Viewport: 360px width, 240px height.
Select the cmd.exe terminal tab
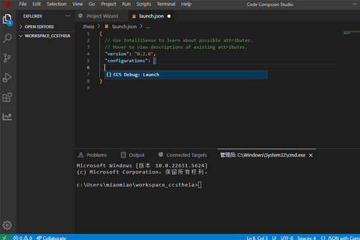coord(263,155)
